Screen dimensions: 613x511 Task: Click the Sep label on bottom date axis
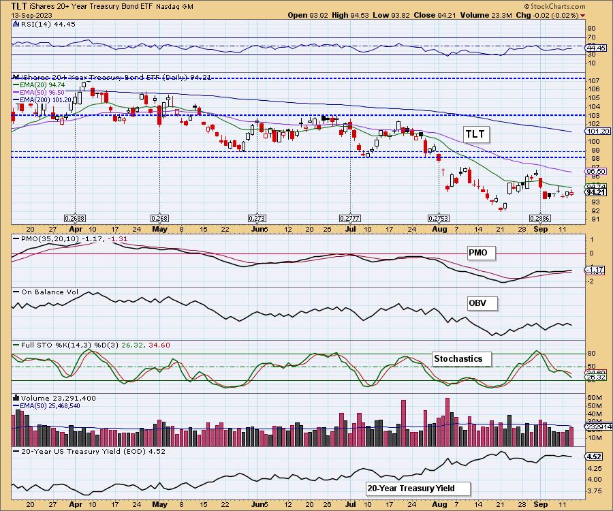coord(540,504)
